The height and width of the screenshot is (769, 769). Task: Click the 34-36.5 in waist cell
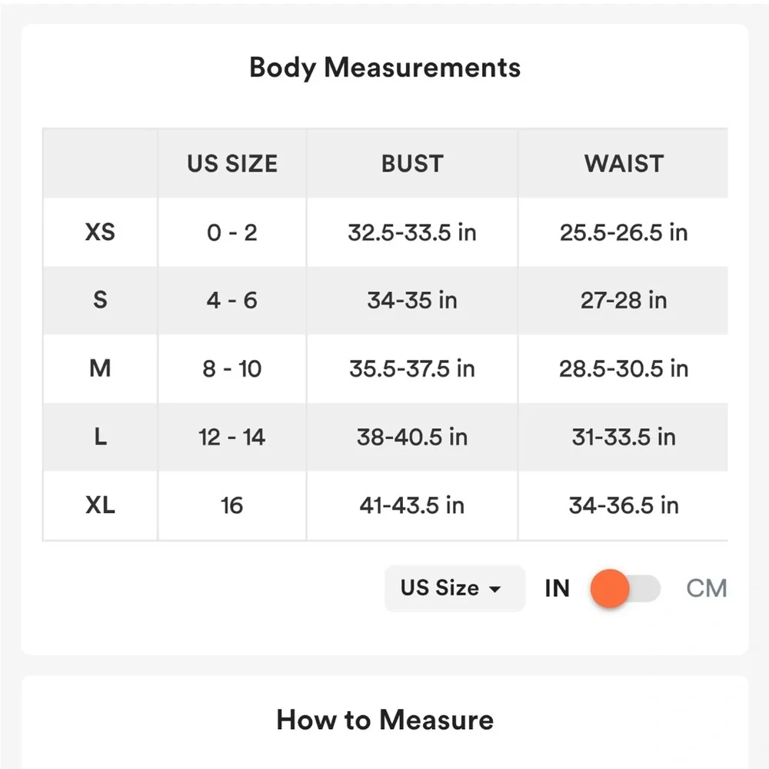(623, 505)
